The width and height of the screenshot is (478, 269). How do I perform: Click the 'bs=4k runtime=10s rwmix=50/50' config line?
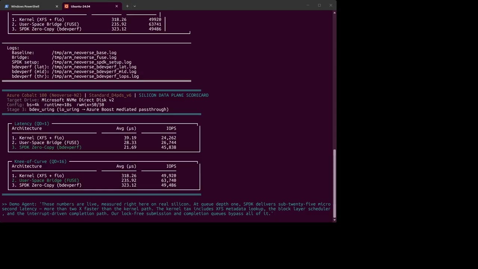65,105
